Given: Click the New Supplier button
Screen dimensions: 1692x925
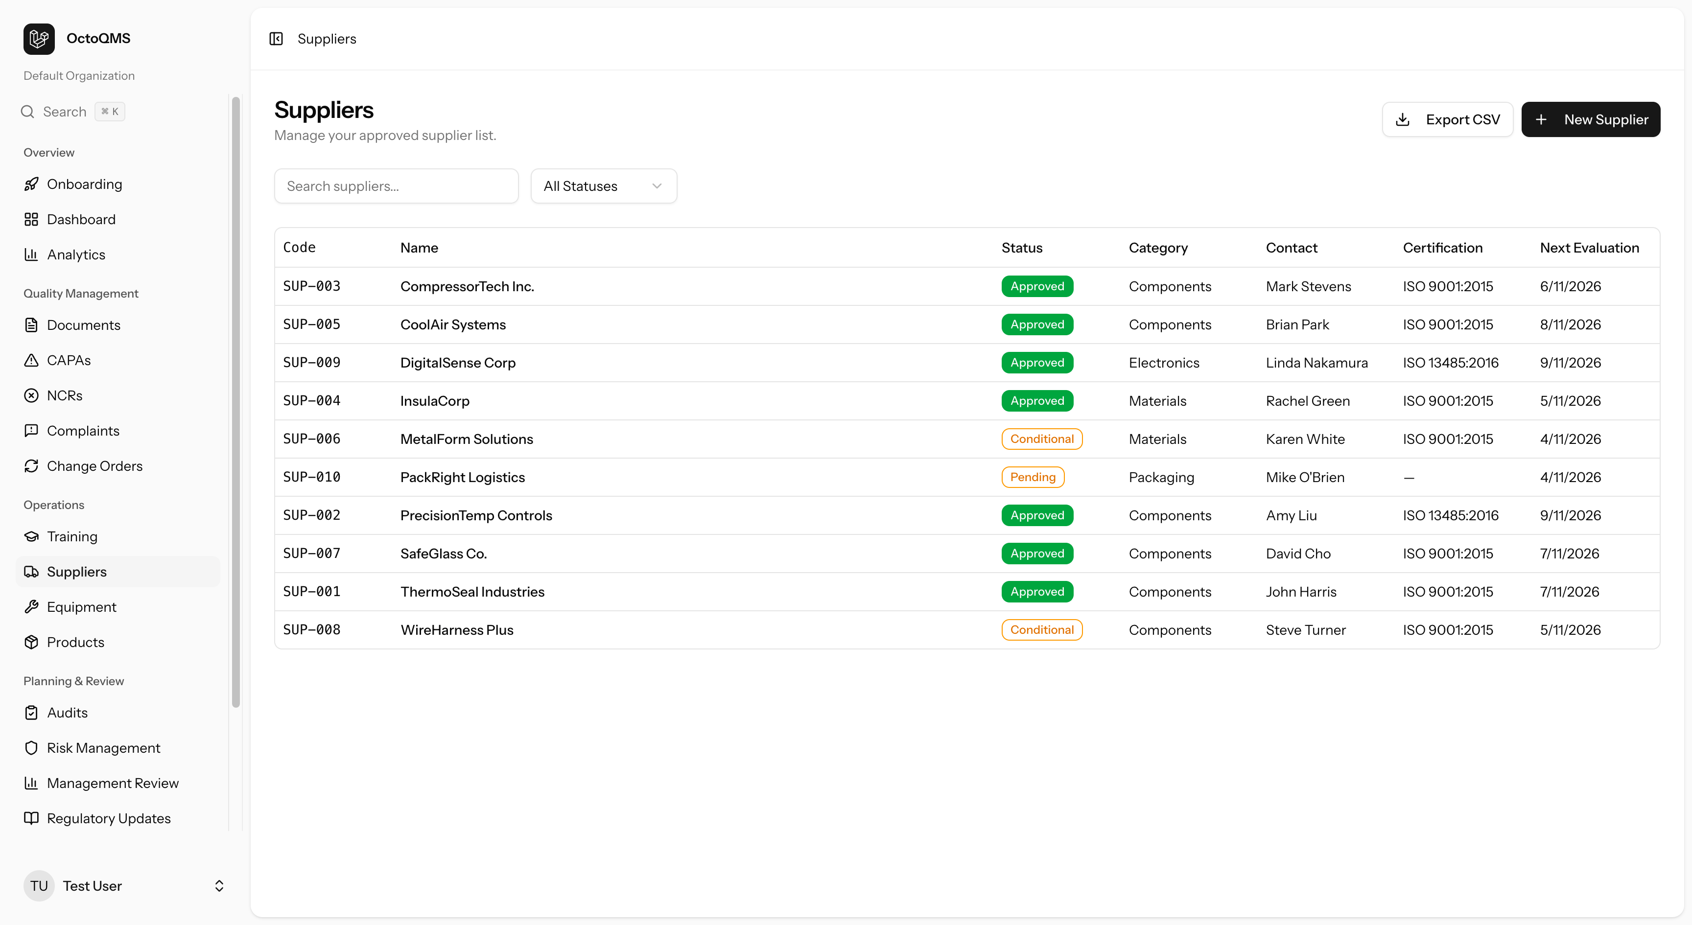Looking at the screenshot, I should point(1590,119).
